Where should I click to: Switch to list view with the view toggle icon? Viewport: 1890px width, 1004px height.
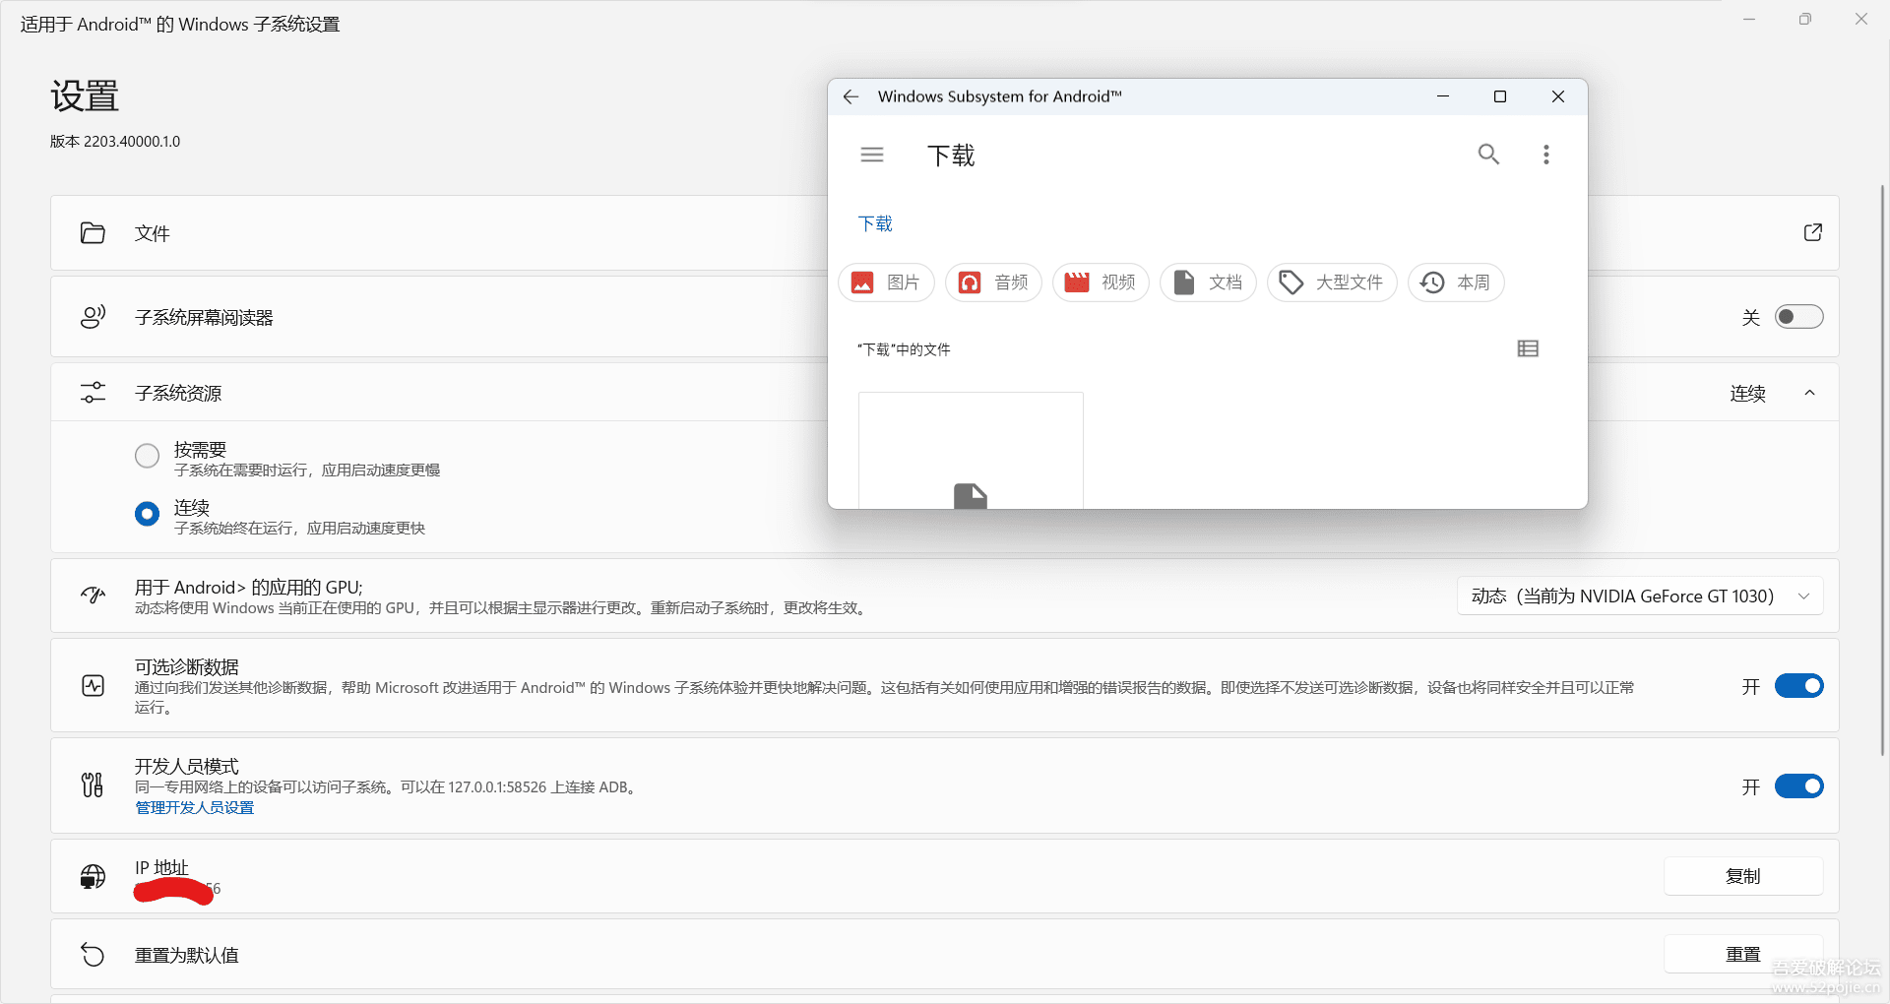coord(1528,348)
